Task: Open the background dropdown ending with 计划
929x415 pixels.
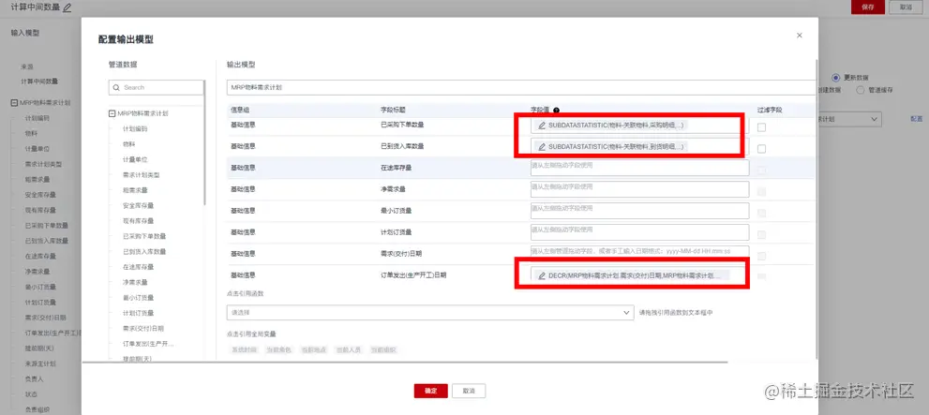Action: click(x=848, y=119)
